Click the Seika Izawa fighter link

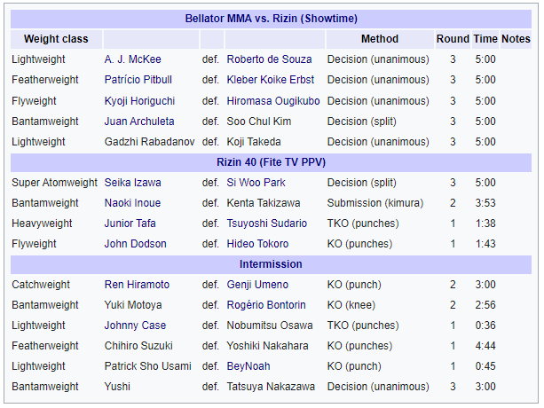click(133, 183)
